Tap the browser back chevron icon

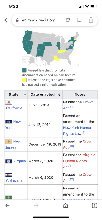pos(6,20)
